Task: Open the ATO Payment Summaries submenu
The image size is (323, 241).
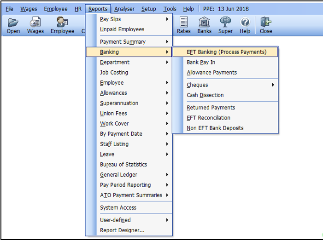Action: pyautogui.click(x=129, y=195)
